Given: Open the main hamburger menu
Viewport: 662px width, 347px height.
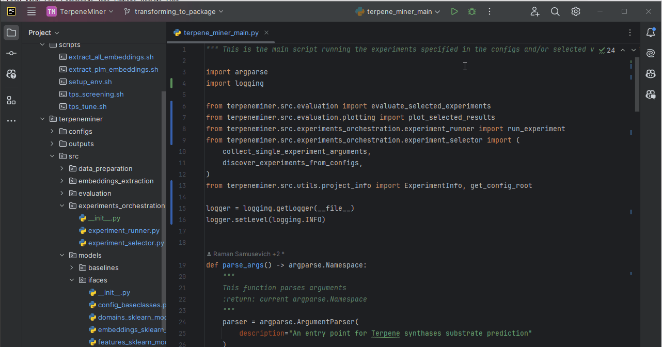Looking at the screenshot, I should click(x=31, y=11).
